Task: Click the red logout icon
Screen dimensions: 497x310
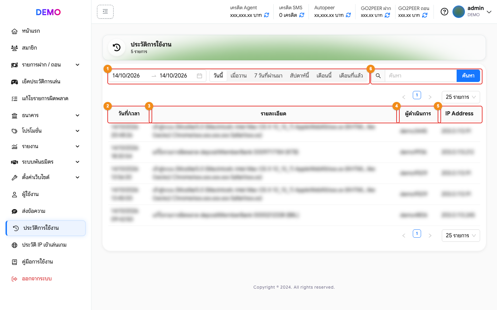Action: [x=14, y=279]
